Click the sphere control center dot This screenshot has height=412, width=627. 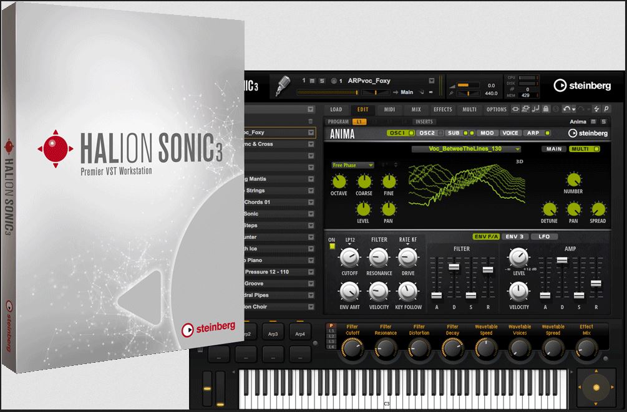tap(596, 387)
